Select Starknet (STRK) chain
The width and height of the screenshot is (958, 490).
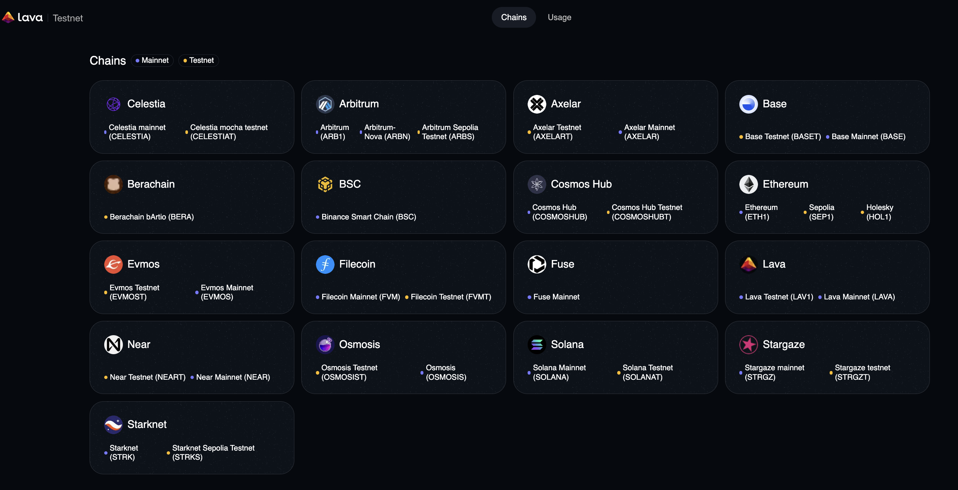[121, 453]
